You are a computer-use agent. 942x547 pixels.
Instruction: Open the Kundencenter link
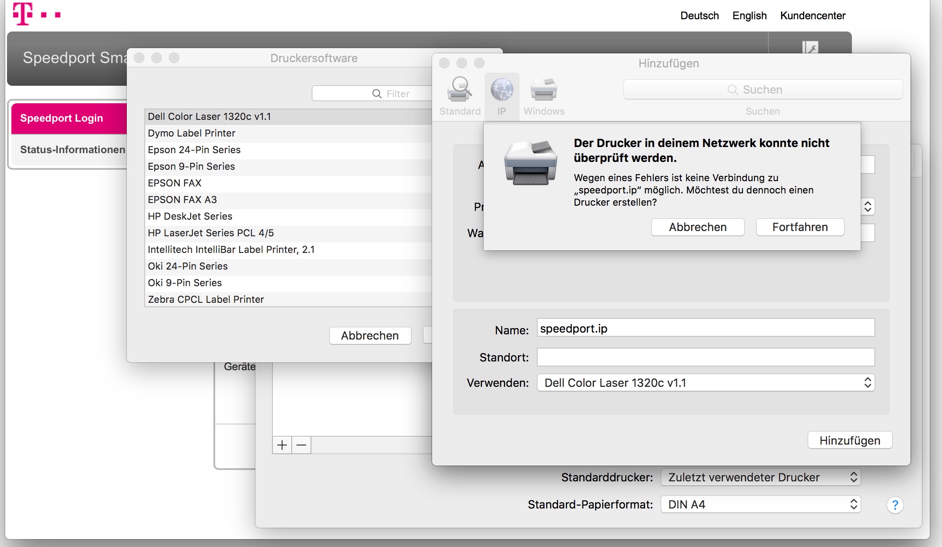813,16
